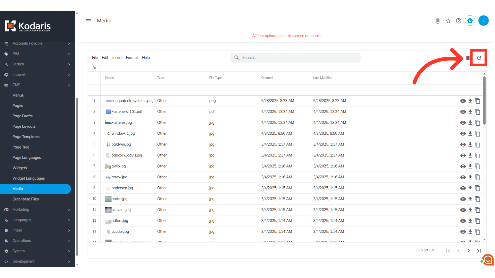Open the Name column filter
Screen dimensions: 495x278
click(x=146, y=90)
